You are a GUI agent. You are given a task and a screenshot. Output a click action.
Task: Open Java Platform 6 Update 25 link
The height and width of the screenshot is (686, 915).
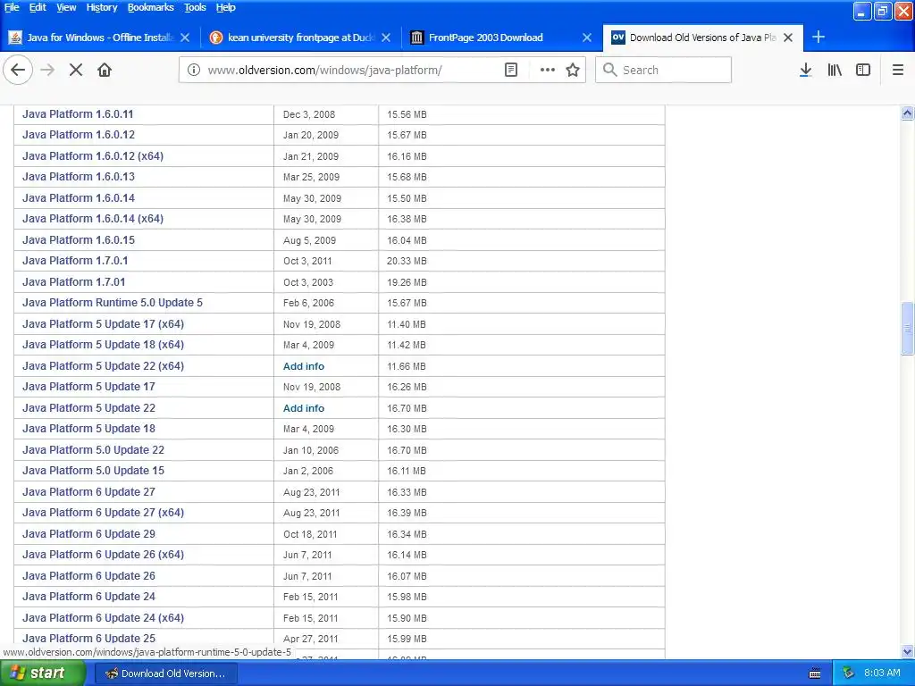[x=88, y=639]
